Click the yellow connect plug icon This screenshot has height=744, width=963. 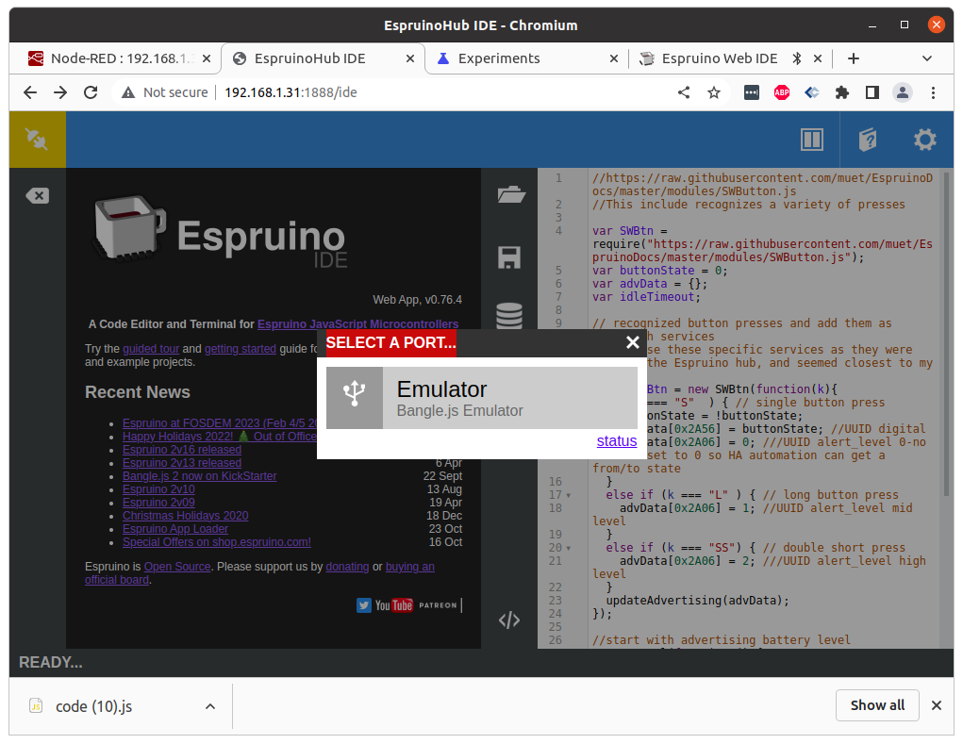[37, 140]
